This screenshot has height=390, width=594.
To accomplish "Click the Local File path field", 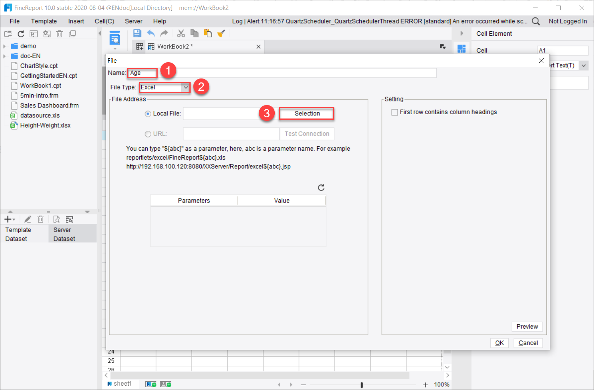I will click(231, 114).
